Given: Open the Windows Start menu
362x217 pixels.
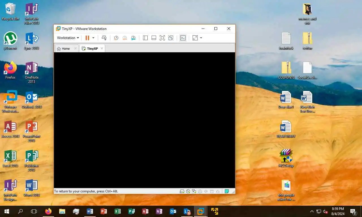Looking at the screenshot, I should coord(7,211).
